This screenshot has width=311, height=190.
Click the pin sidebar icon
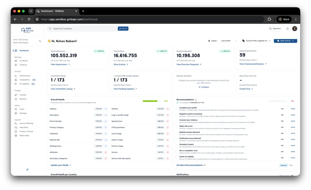coord(27,170)
